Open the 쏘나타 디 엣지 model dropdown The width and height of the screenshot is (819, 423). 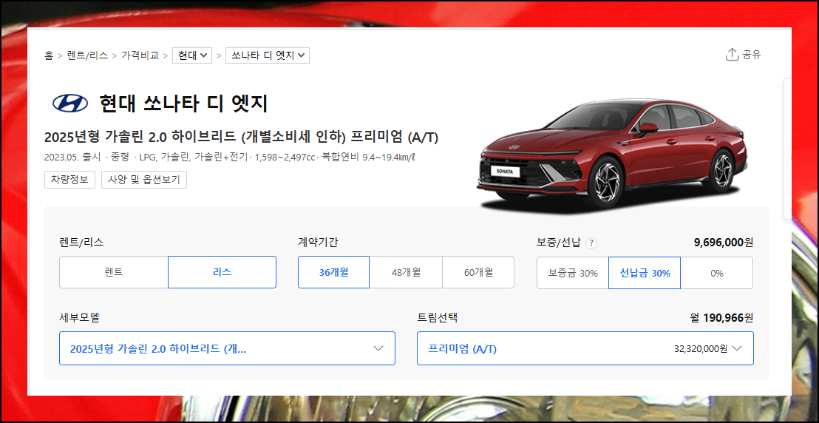tap(268, 55)
